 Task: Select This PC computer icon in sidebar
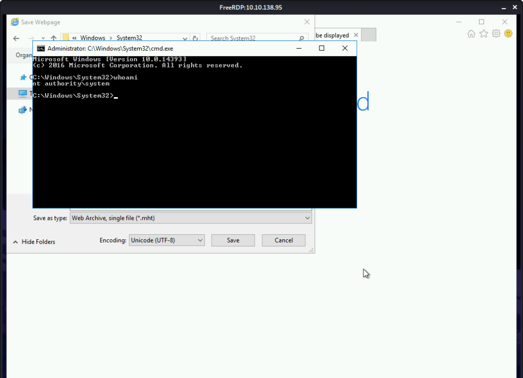[x=22, y=94]
